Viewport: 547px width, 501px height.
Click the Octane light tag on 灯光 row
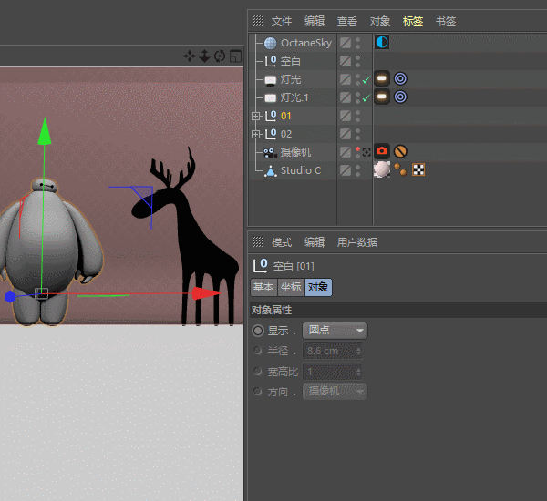coord(382,78)
